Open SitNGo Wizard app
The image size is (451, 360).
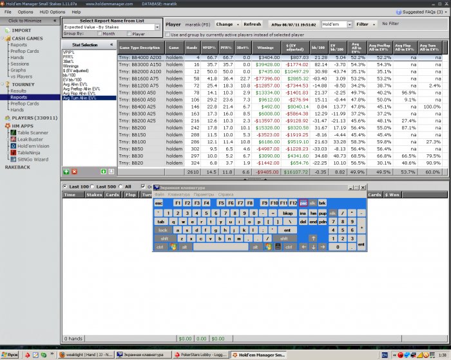pyautogui.click(x=27, y=159)
